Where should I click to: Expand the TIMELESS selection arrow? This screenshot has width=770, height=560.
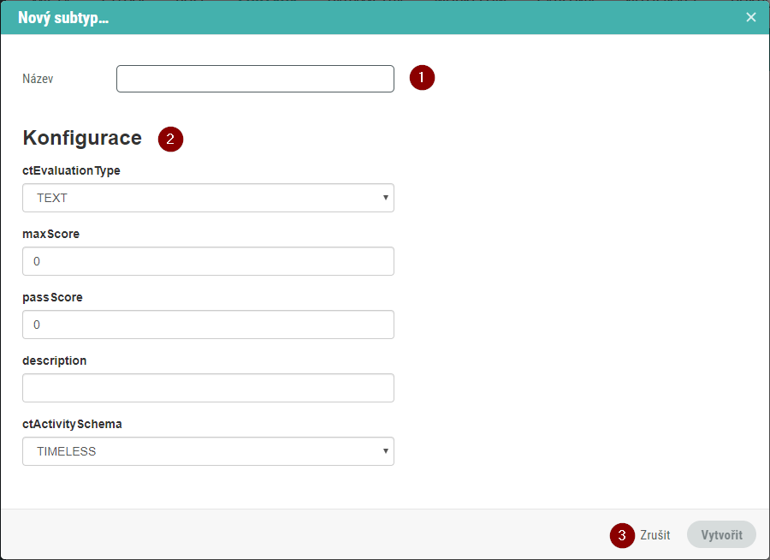click(x=384, y=451)
